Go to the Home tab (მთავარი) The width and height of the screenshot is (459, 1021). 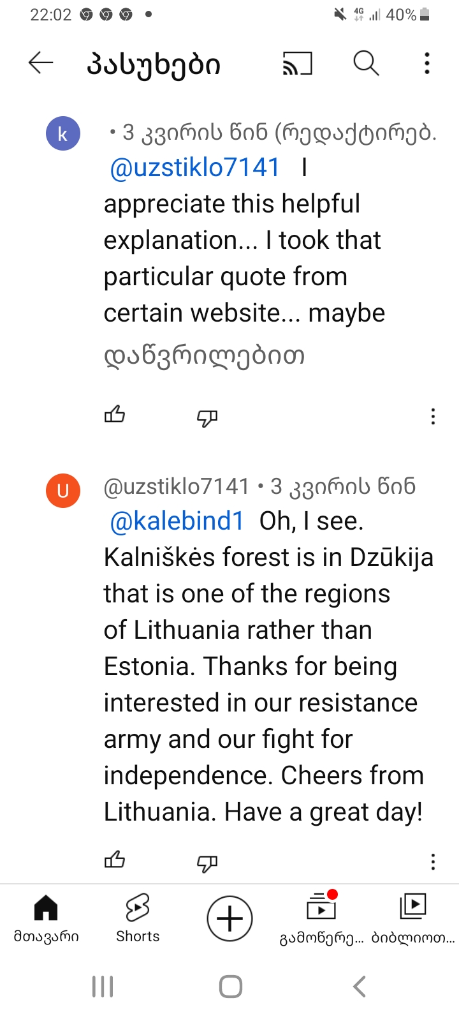46,918
